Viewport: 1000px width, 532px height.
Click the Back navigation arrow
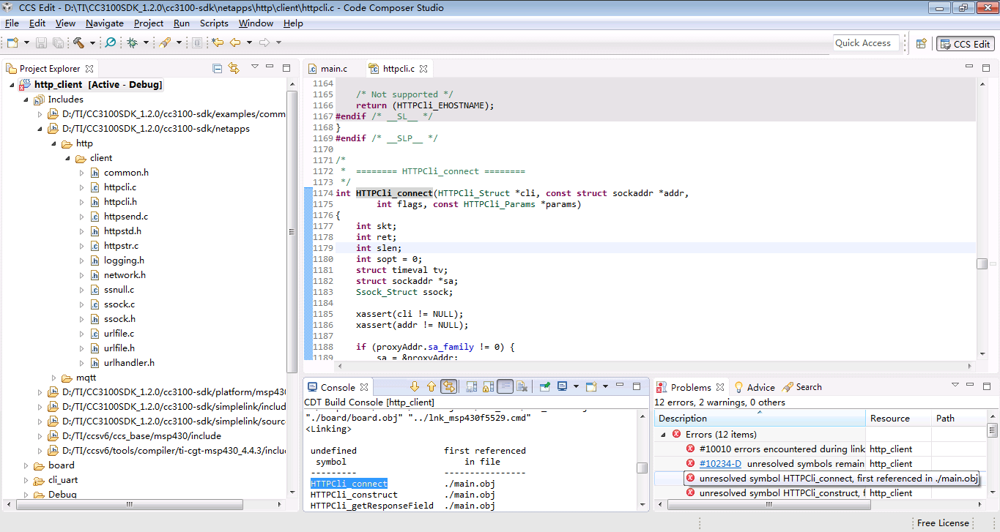tap(235, 43)
